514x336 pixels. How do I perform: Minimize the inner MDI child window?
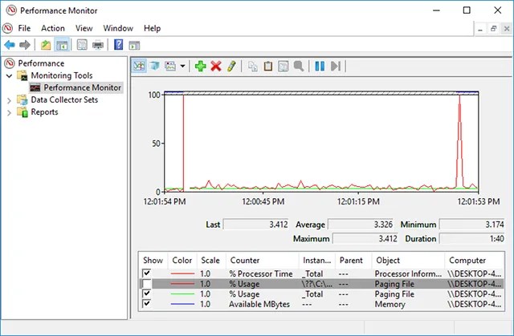(480, 29)
